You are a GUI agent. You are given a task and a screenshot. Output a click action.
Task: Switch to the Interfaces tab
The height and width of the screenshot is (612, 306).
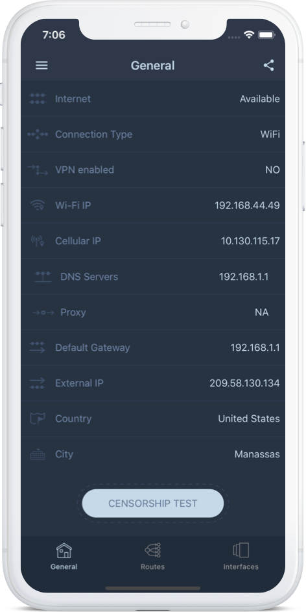click(x=241, y=556)
